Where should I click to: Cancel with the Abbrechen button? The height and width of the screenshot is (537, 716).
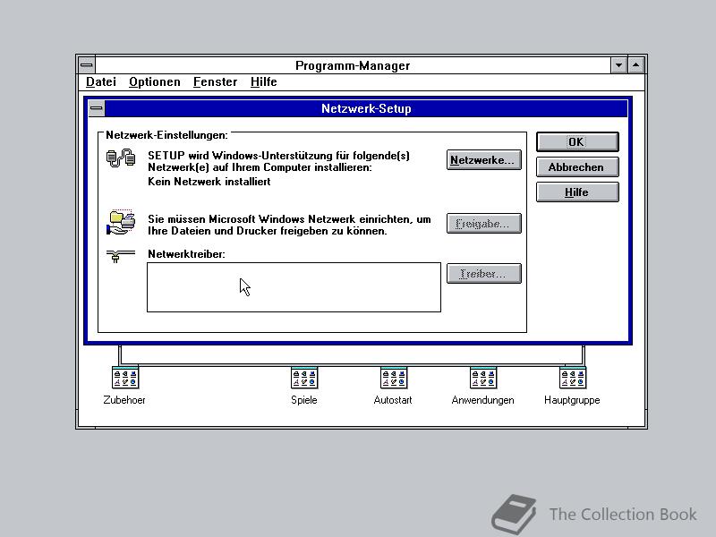click(x=577, y=167)
